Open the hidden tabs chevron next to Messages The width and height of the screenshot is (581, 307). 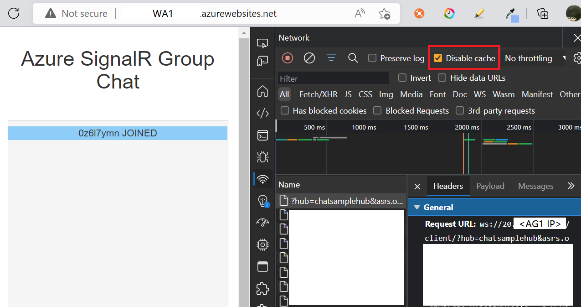571,186
